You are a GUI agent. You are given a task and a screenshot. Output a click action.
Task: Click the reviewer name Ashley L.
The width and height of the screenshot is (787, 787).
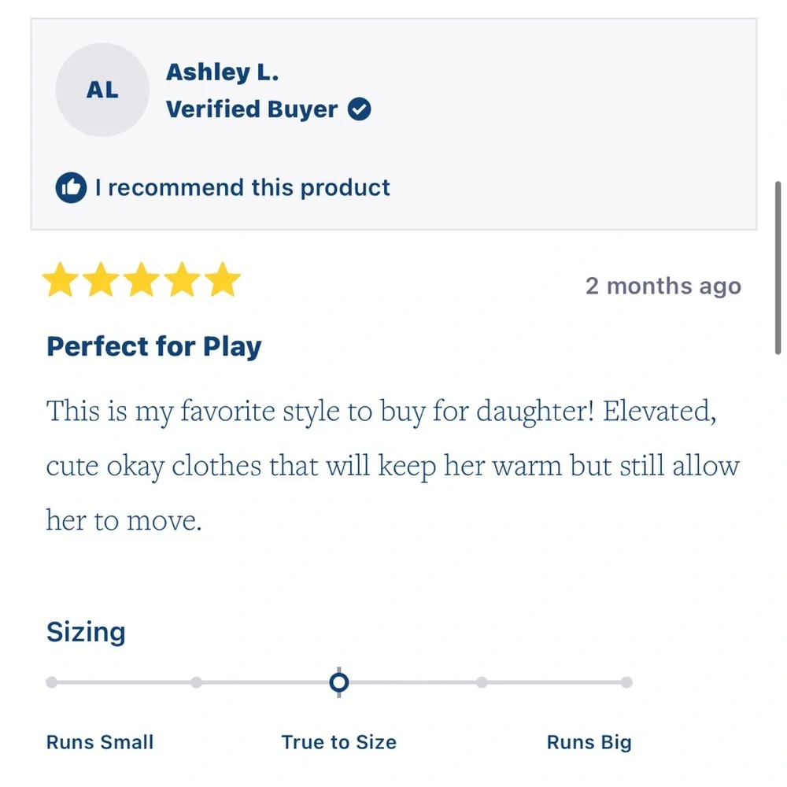click(x=223, y=72)
